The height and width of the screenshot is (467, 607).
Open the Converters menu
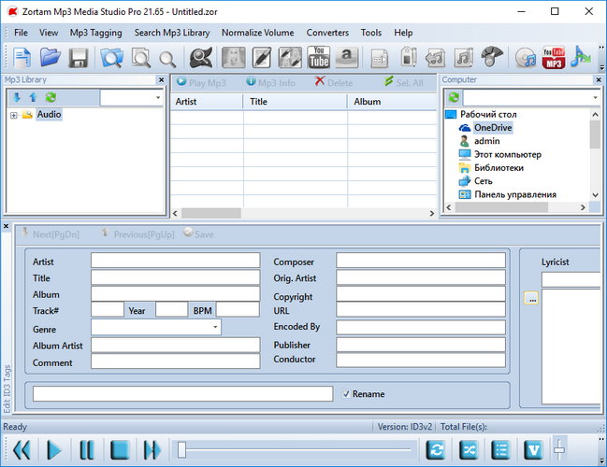[327, 33]
